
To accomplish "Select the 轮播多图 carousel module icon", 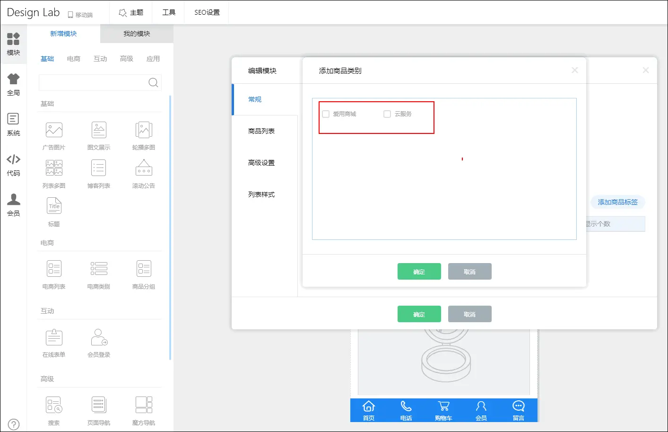I will pyautogui.click(x=144, y=130).
